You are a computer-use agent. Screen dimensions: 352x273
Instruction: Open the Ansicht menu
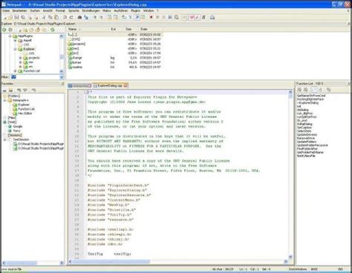click(48, 11)
